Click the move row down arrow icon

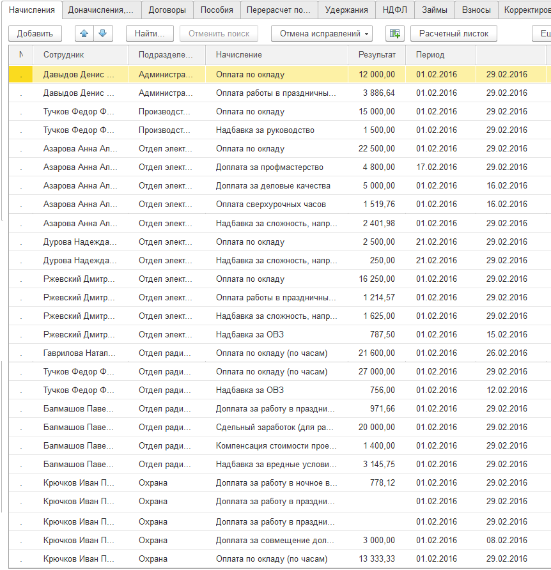pos(103,33)
